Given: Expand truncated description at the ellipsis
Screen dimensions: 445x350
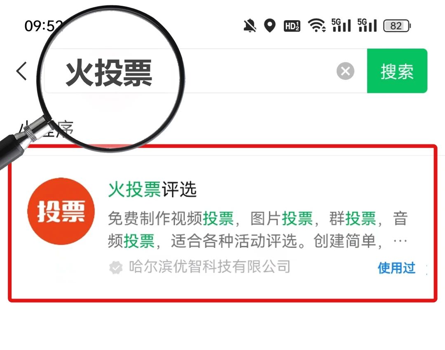Looking at the screenshot, I should point(400,241).
